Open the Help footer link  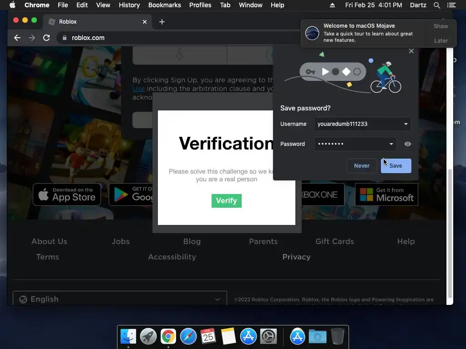click(406, 241)
